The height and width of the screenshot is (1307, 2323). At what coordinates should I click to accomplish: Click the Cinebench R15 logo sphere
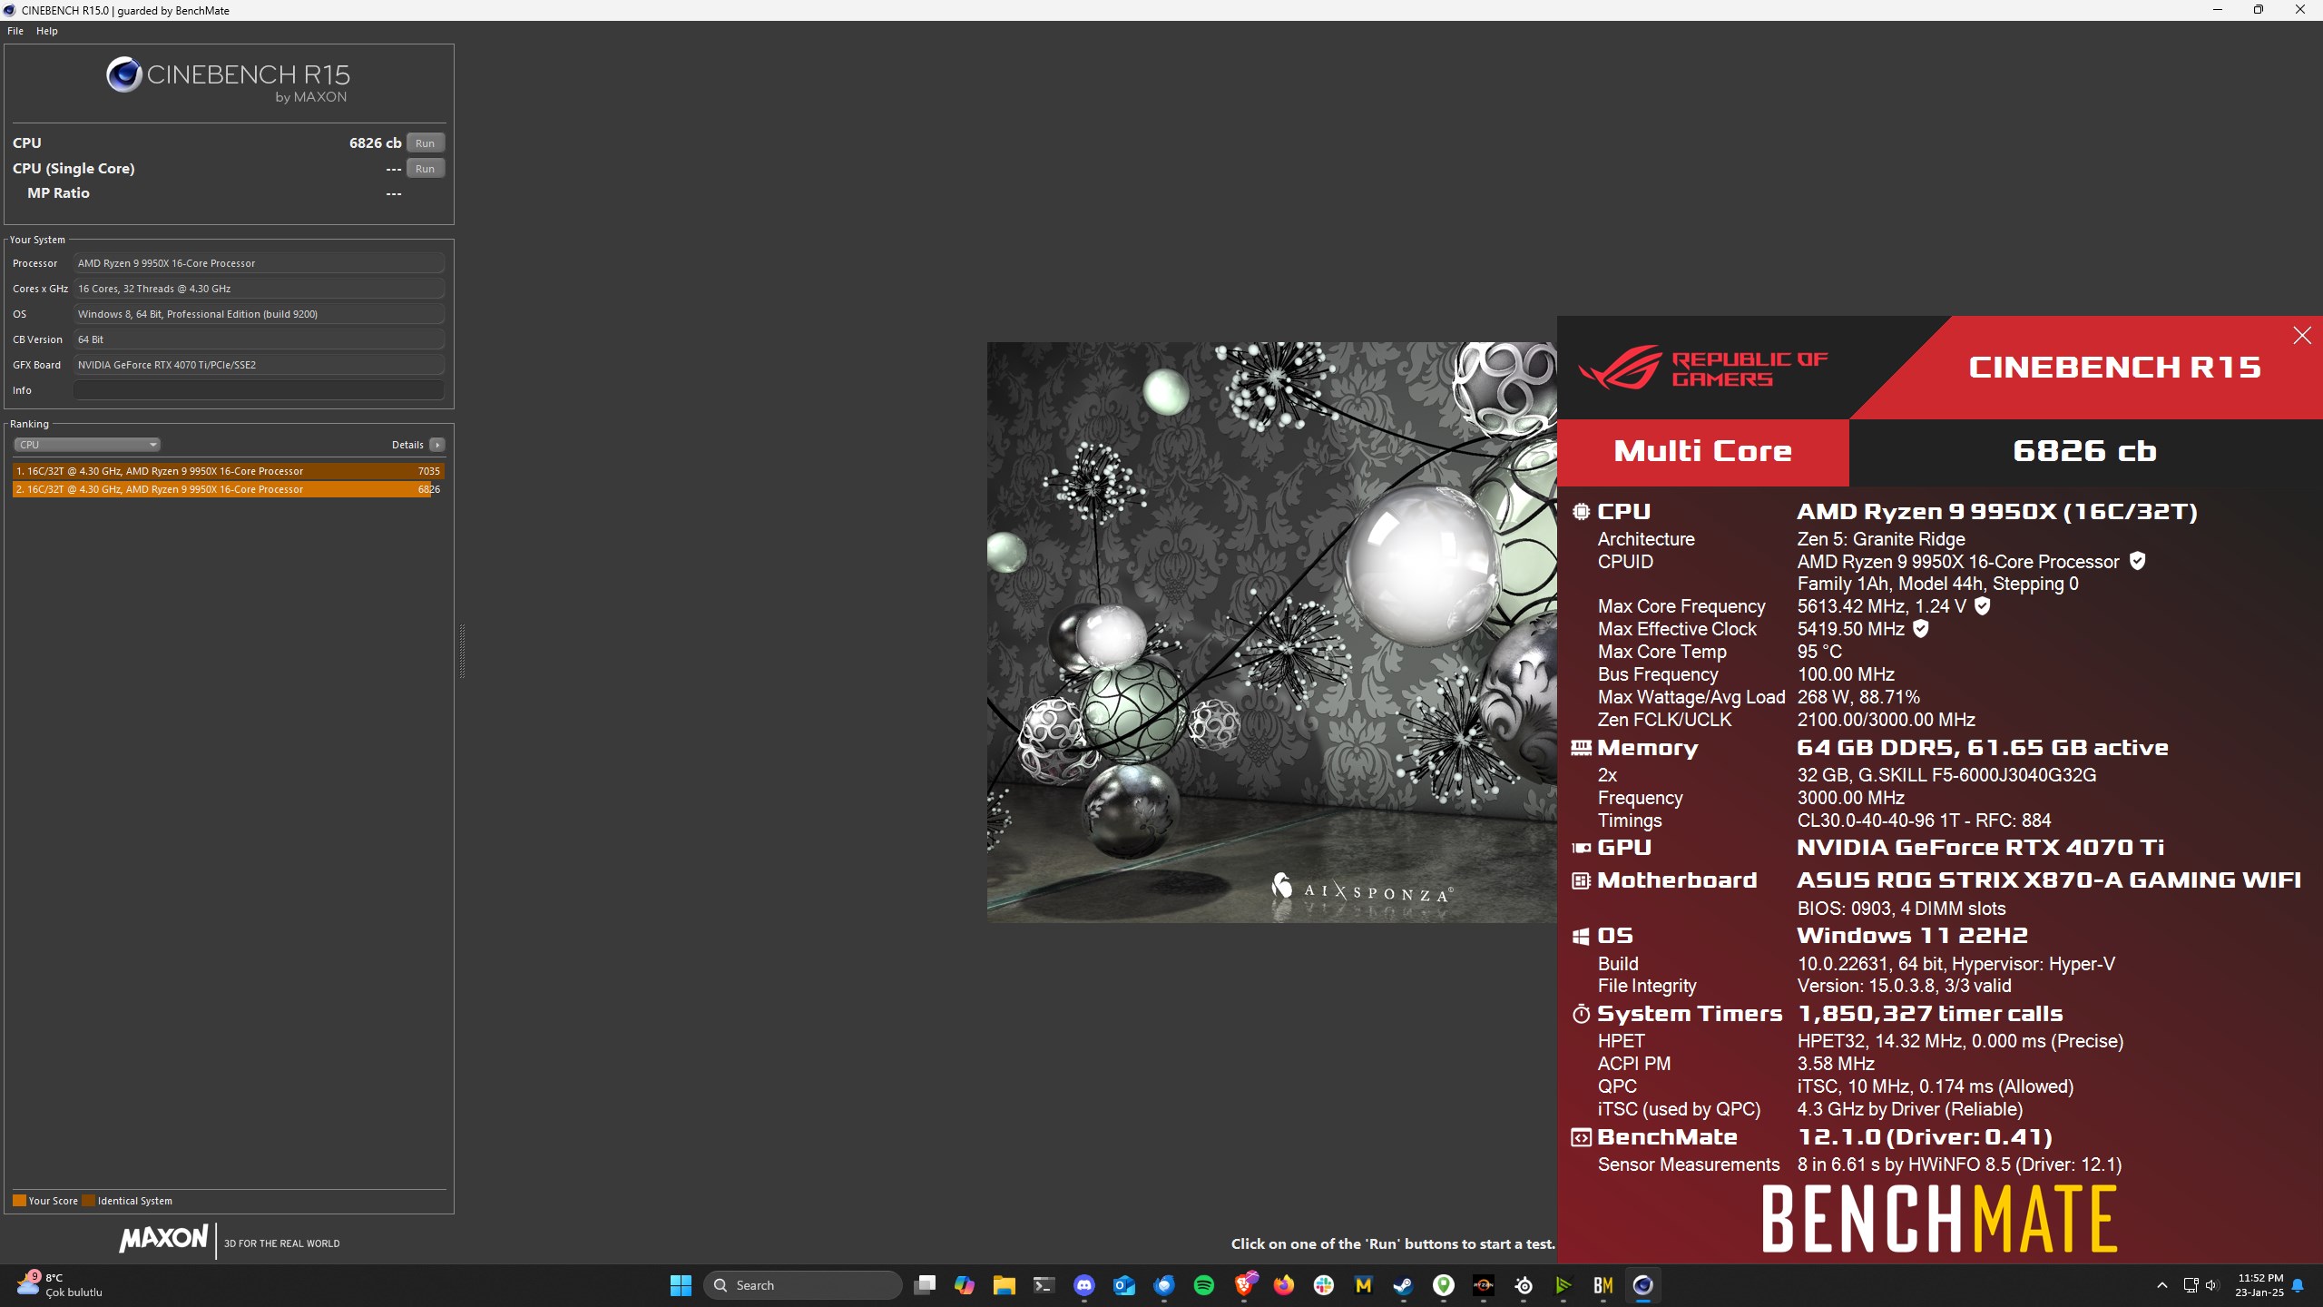(x=124, y=74)
